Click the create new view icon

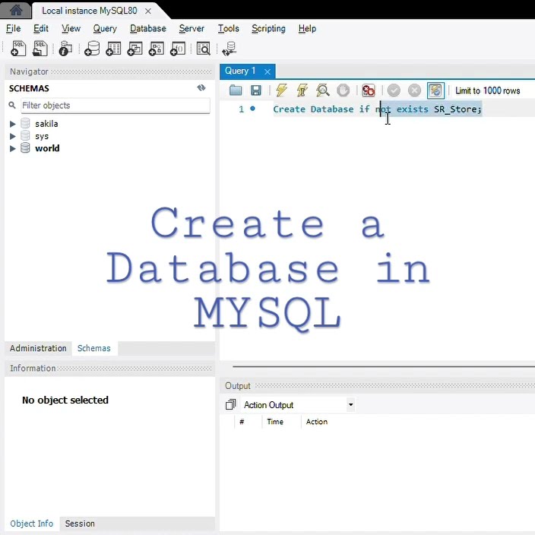click(135, 48)
